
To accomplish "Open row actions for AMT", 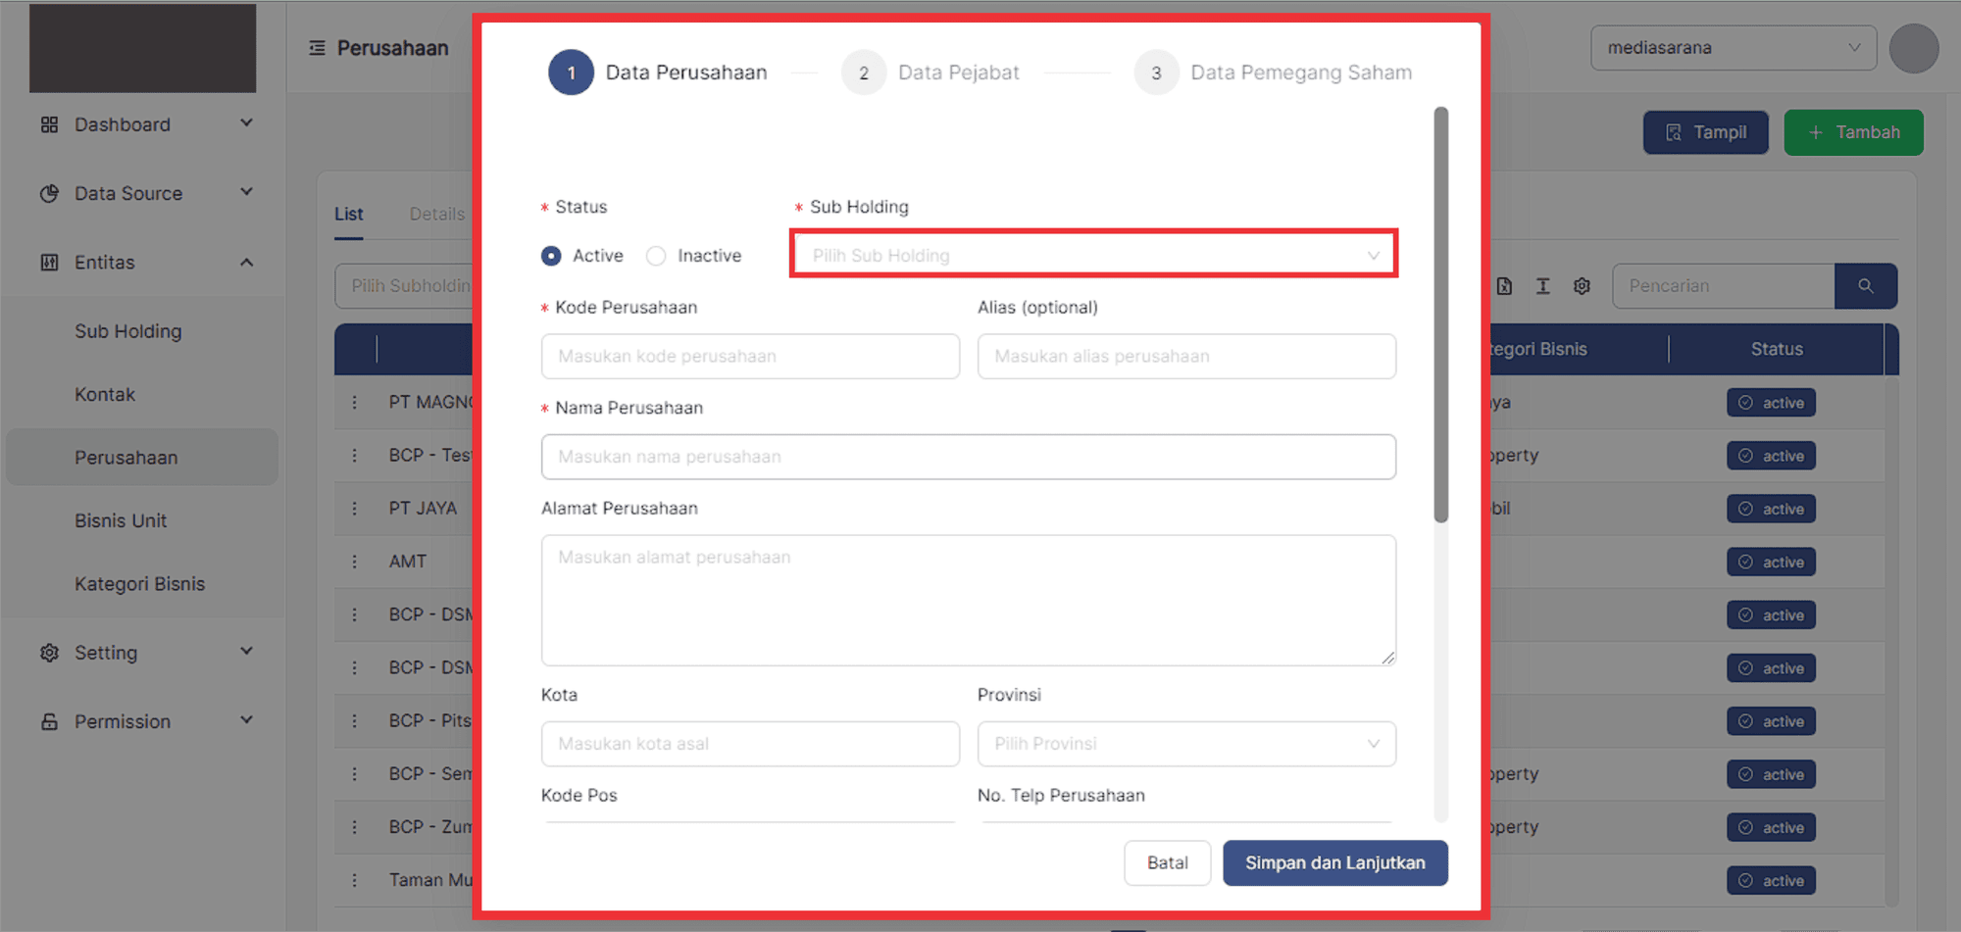I will pyautogui.click(x=355, y=562).
